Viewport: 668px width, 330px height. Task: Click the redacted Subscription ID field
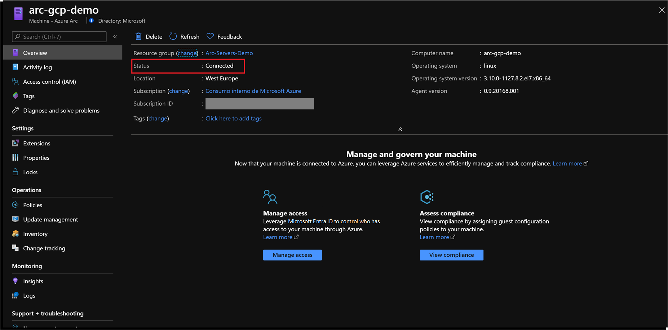click(260, 104)
